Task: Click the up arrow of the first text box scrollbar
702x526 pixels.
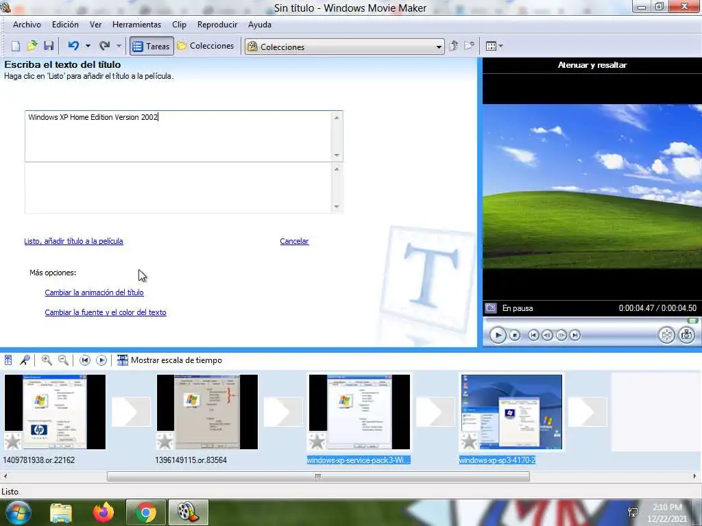Action: click(x=337, y=118)
